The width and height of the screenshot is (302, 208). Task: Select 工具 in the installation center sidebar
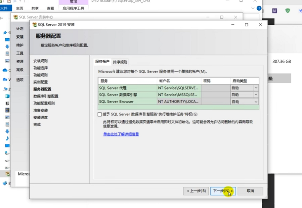pyautogui.click(x=20, y=53)
